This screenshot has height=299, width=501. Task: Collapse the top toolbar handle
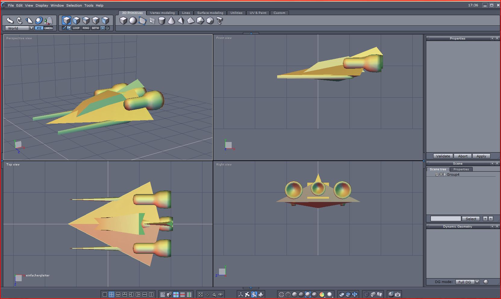point(251,33)
